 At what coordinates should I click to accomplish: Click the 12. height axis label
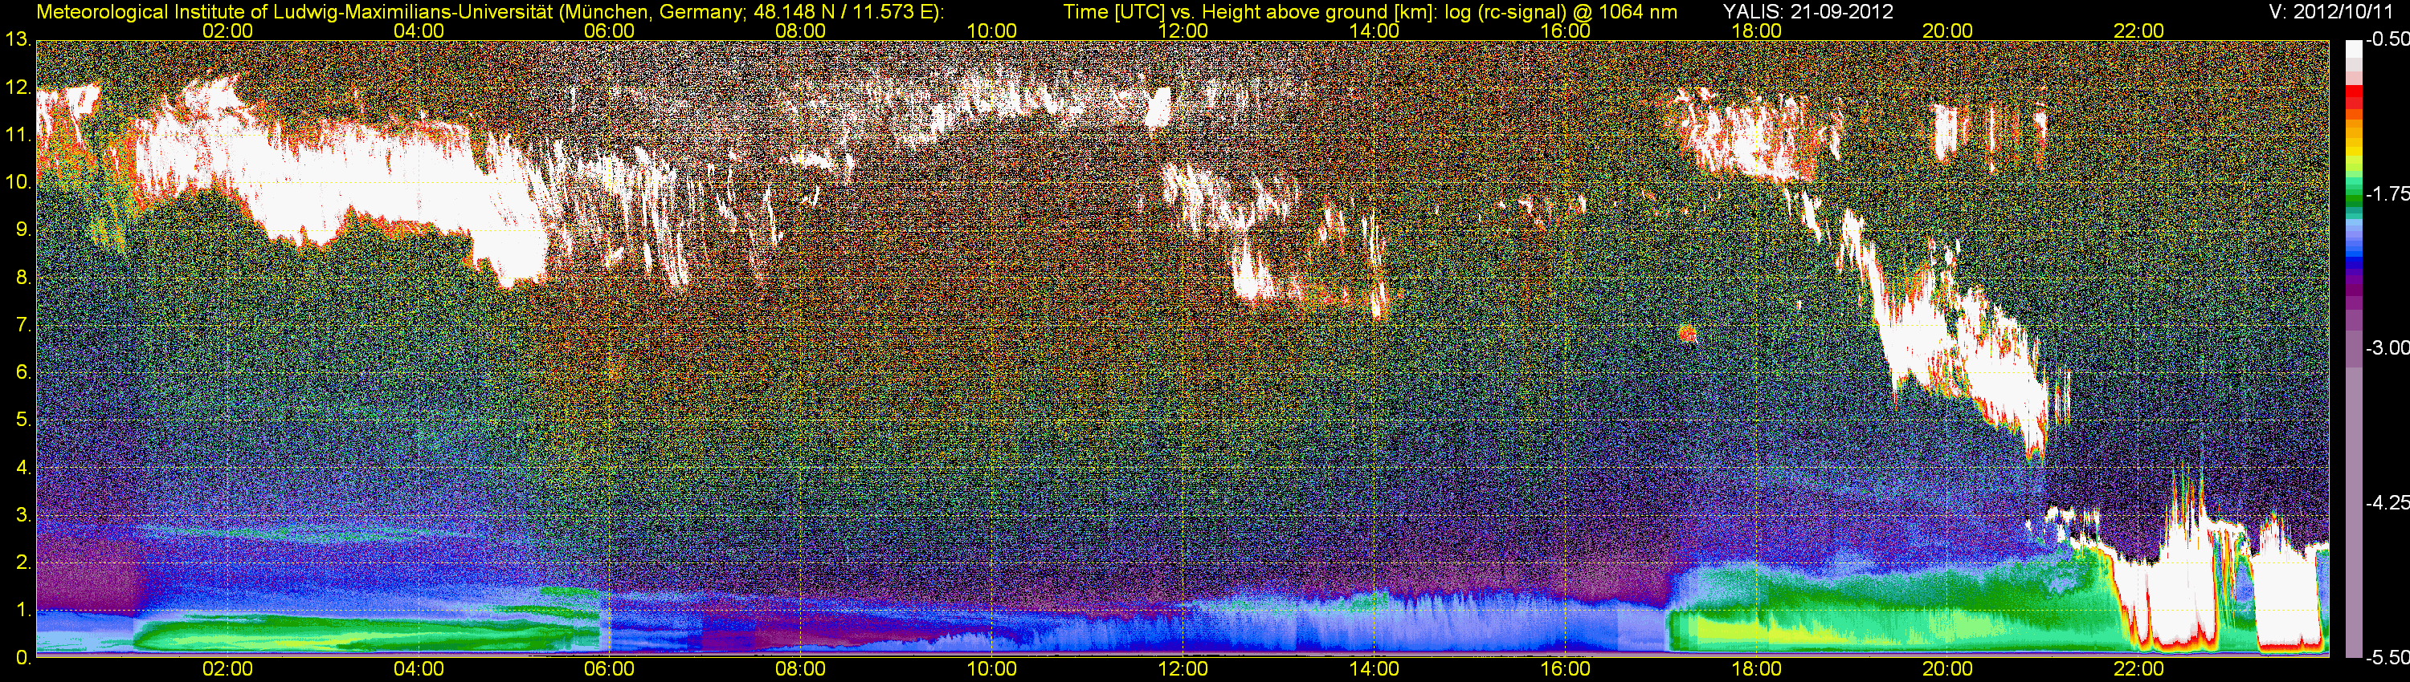pyautogui.click(x=18, y=87)
